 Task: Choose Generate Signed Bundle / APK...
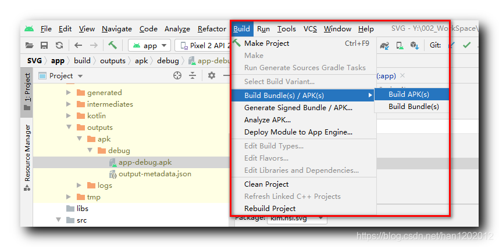pyautogui.click(x=304, y=108)
